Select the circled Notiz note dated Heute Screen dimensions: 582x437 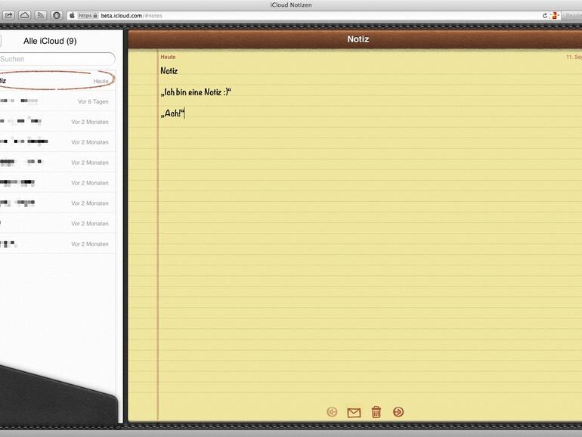point(57,81)
